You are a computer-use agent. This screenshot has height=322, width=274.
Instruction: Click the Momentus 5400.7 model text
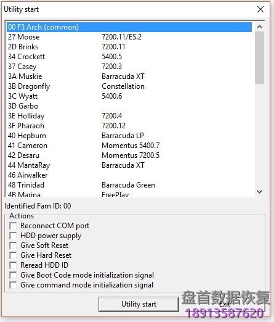click(131, 146)
